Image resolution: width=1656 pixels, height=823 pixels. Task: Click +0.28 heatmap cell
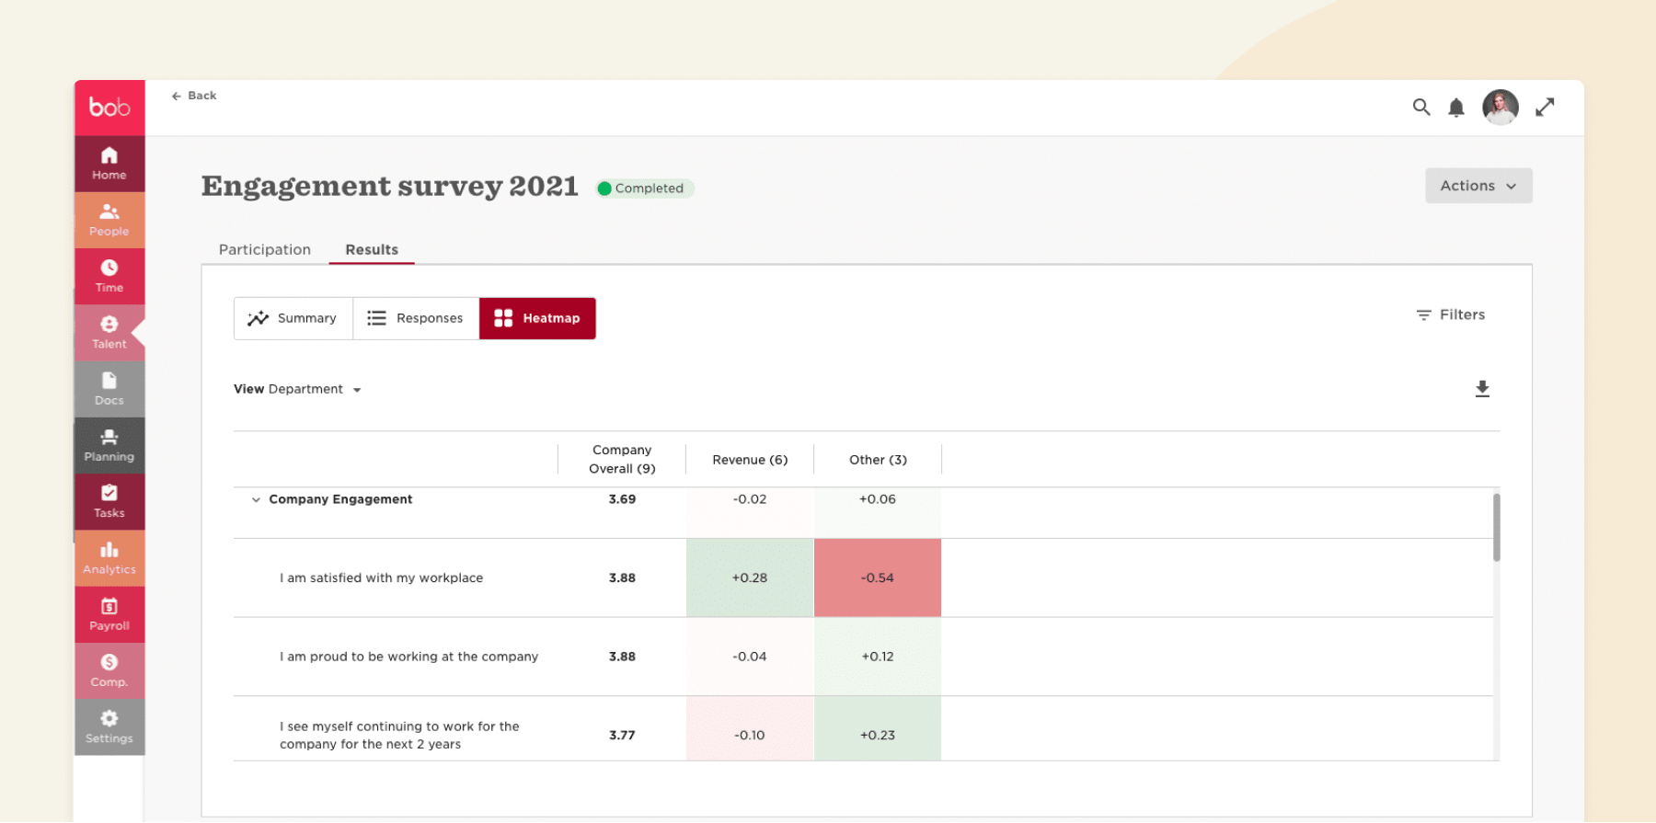[750, 577]
